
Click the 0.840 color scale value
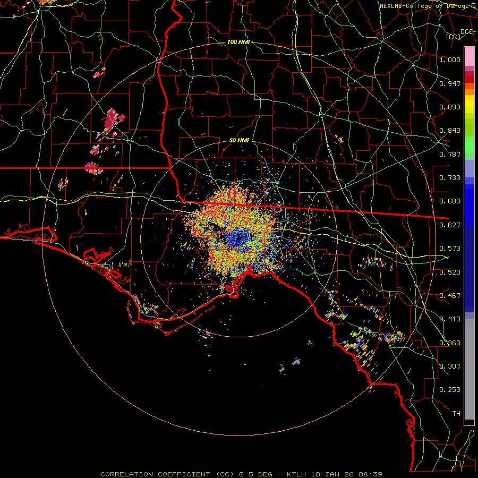(x=450, y=131)
